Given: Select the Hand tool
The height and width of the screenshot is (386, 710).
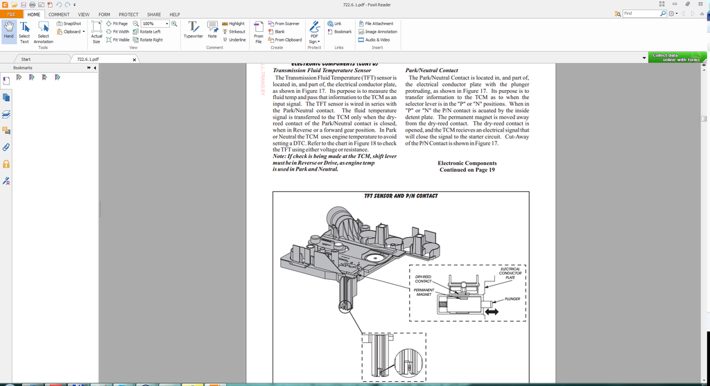Looking at the screenshot, I should pyautogui.click(x=8, y=30).
